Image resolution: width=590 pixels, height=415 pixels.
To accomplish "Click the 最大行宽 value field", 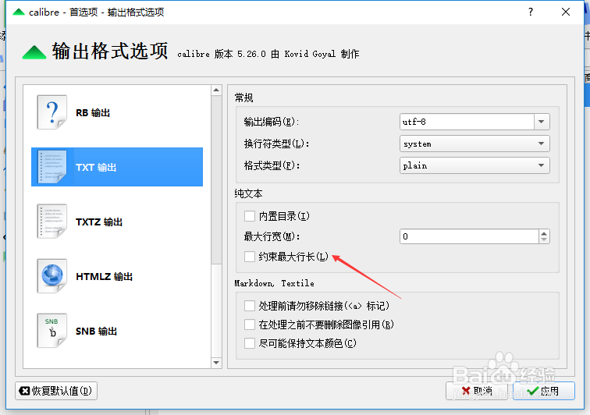I will coord(469,236).
